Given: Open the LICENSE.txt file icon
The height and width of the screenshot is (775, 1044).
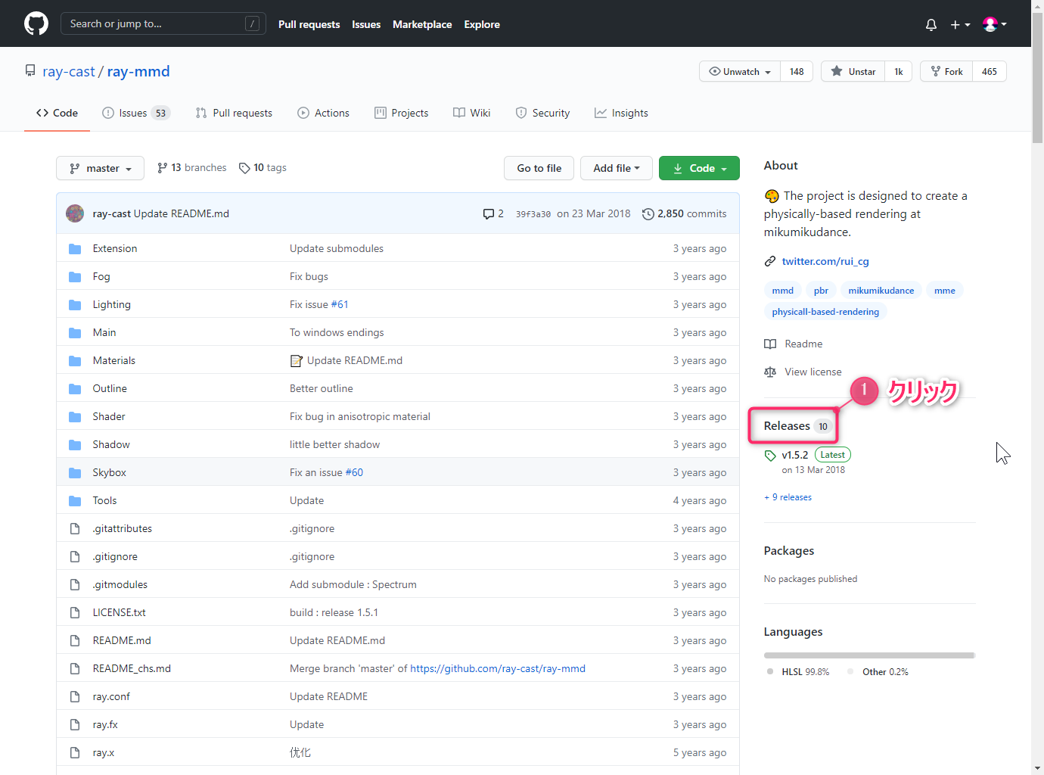Looking at the screenshot, I should point(75,612).
